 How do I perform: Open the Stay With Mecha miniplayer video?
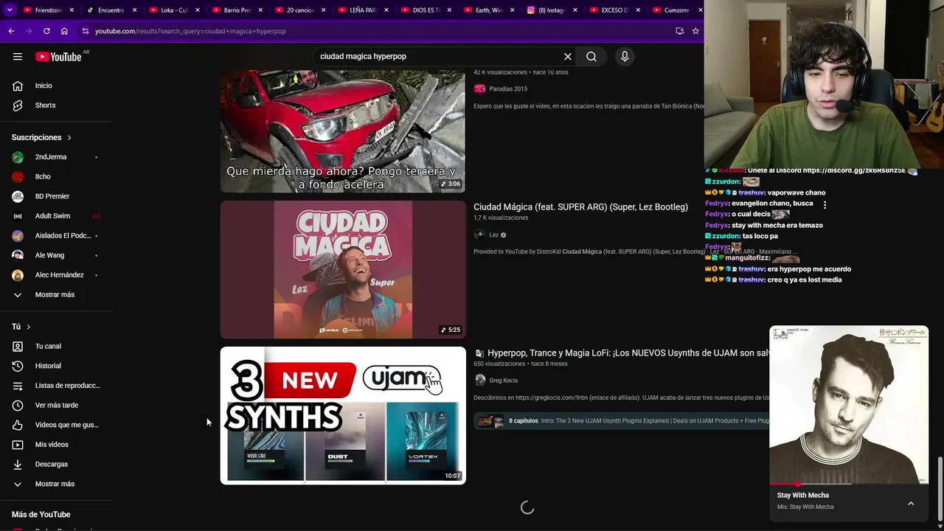849,404
